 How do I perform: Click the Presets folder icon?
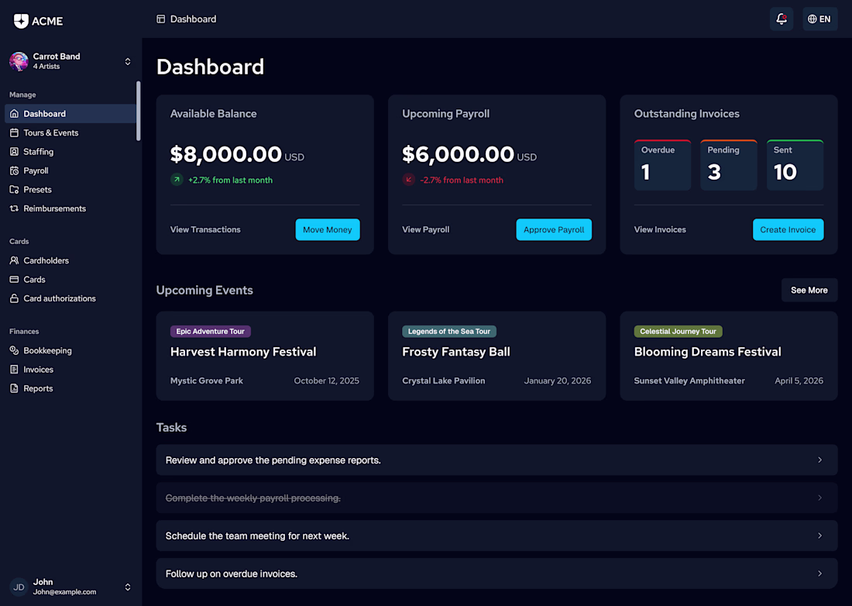14,190
